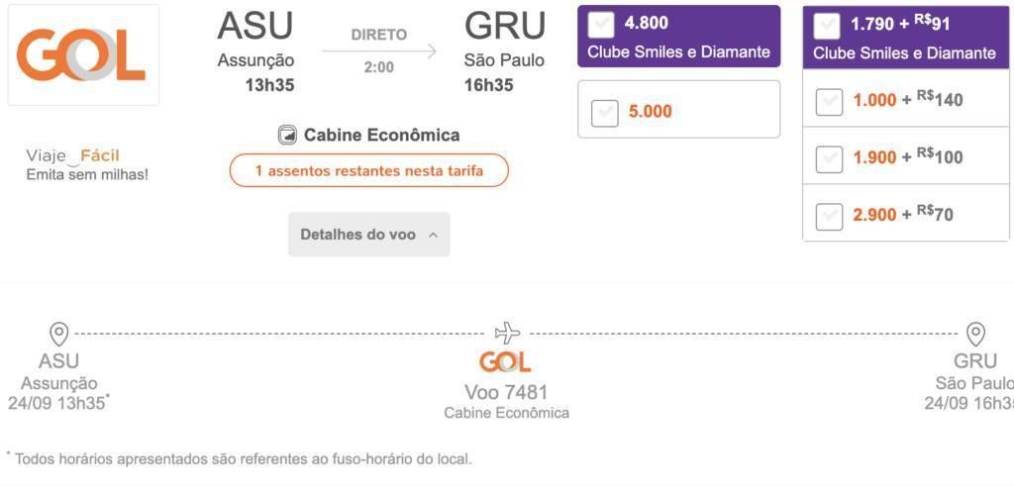
Task: Check the 4.800 Clube Smiles fare checkbox
Action: pyautogui.click(x=601, y=25)
